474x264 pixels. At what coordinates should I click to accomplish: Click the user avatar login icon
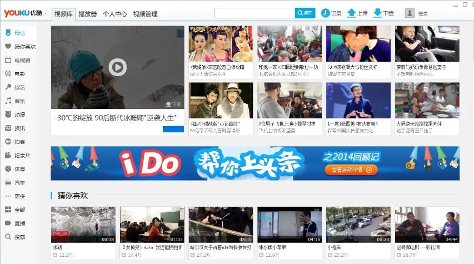tap(410, 13)
